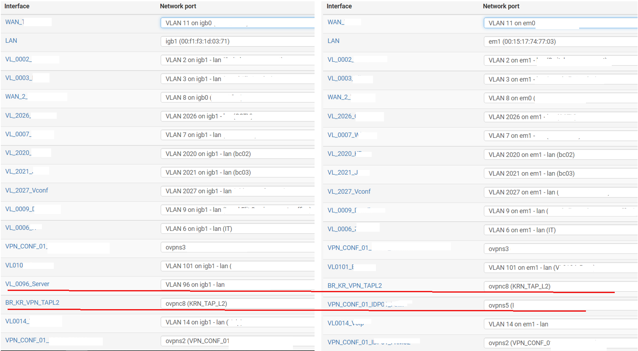The image size is (638, 351).
Task: Open the VLAN 14 on igb1 dropdown
Action: click(238, 322)
